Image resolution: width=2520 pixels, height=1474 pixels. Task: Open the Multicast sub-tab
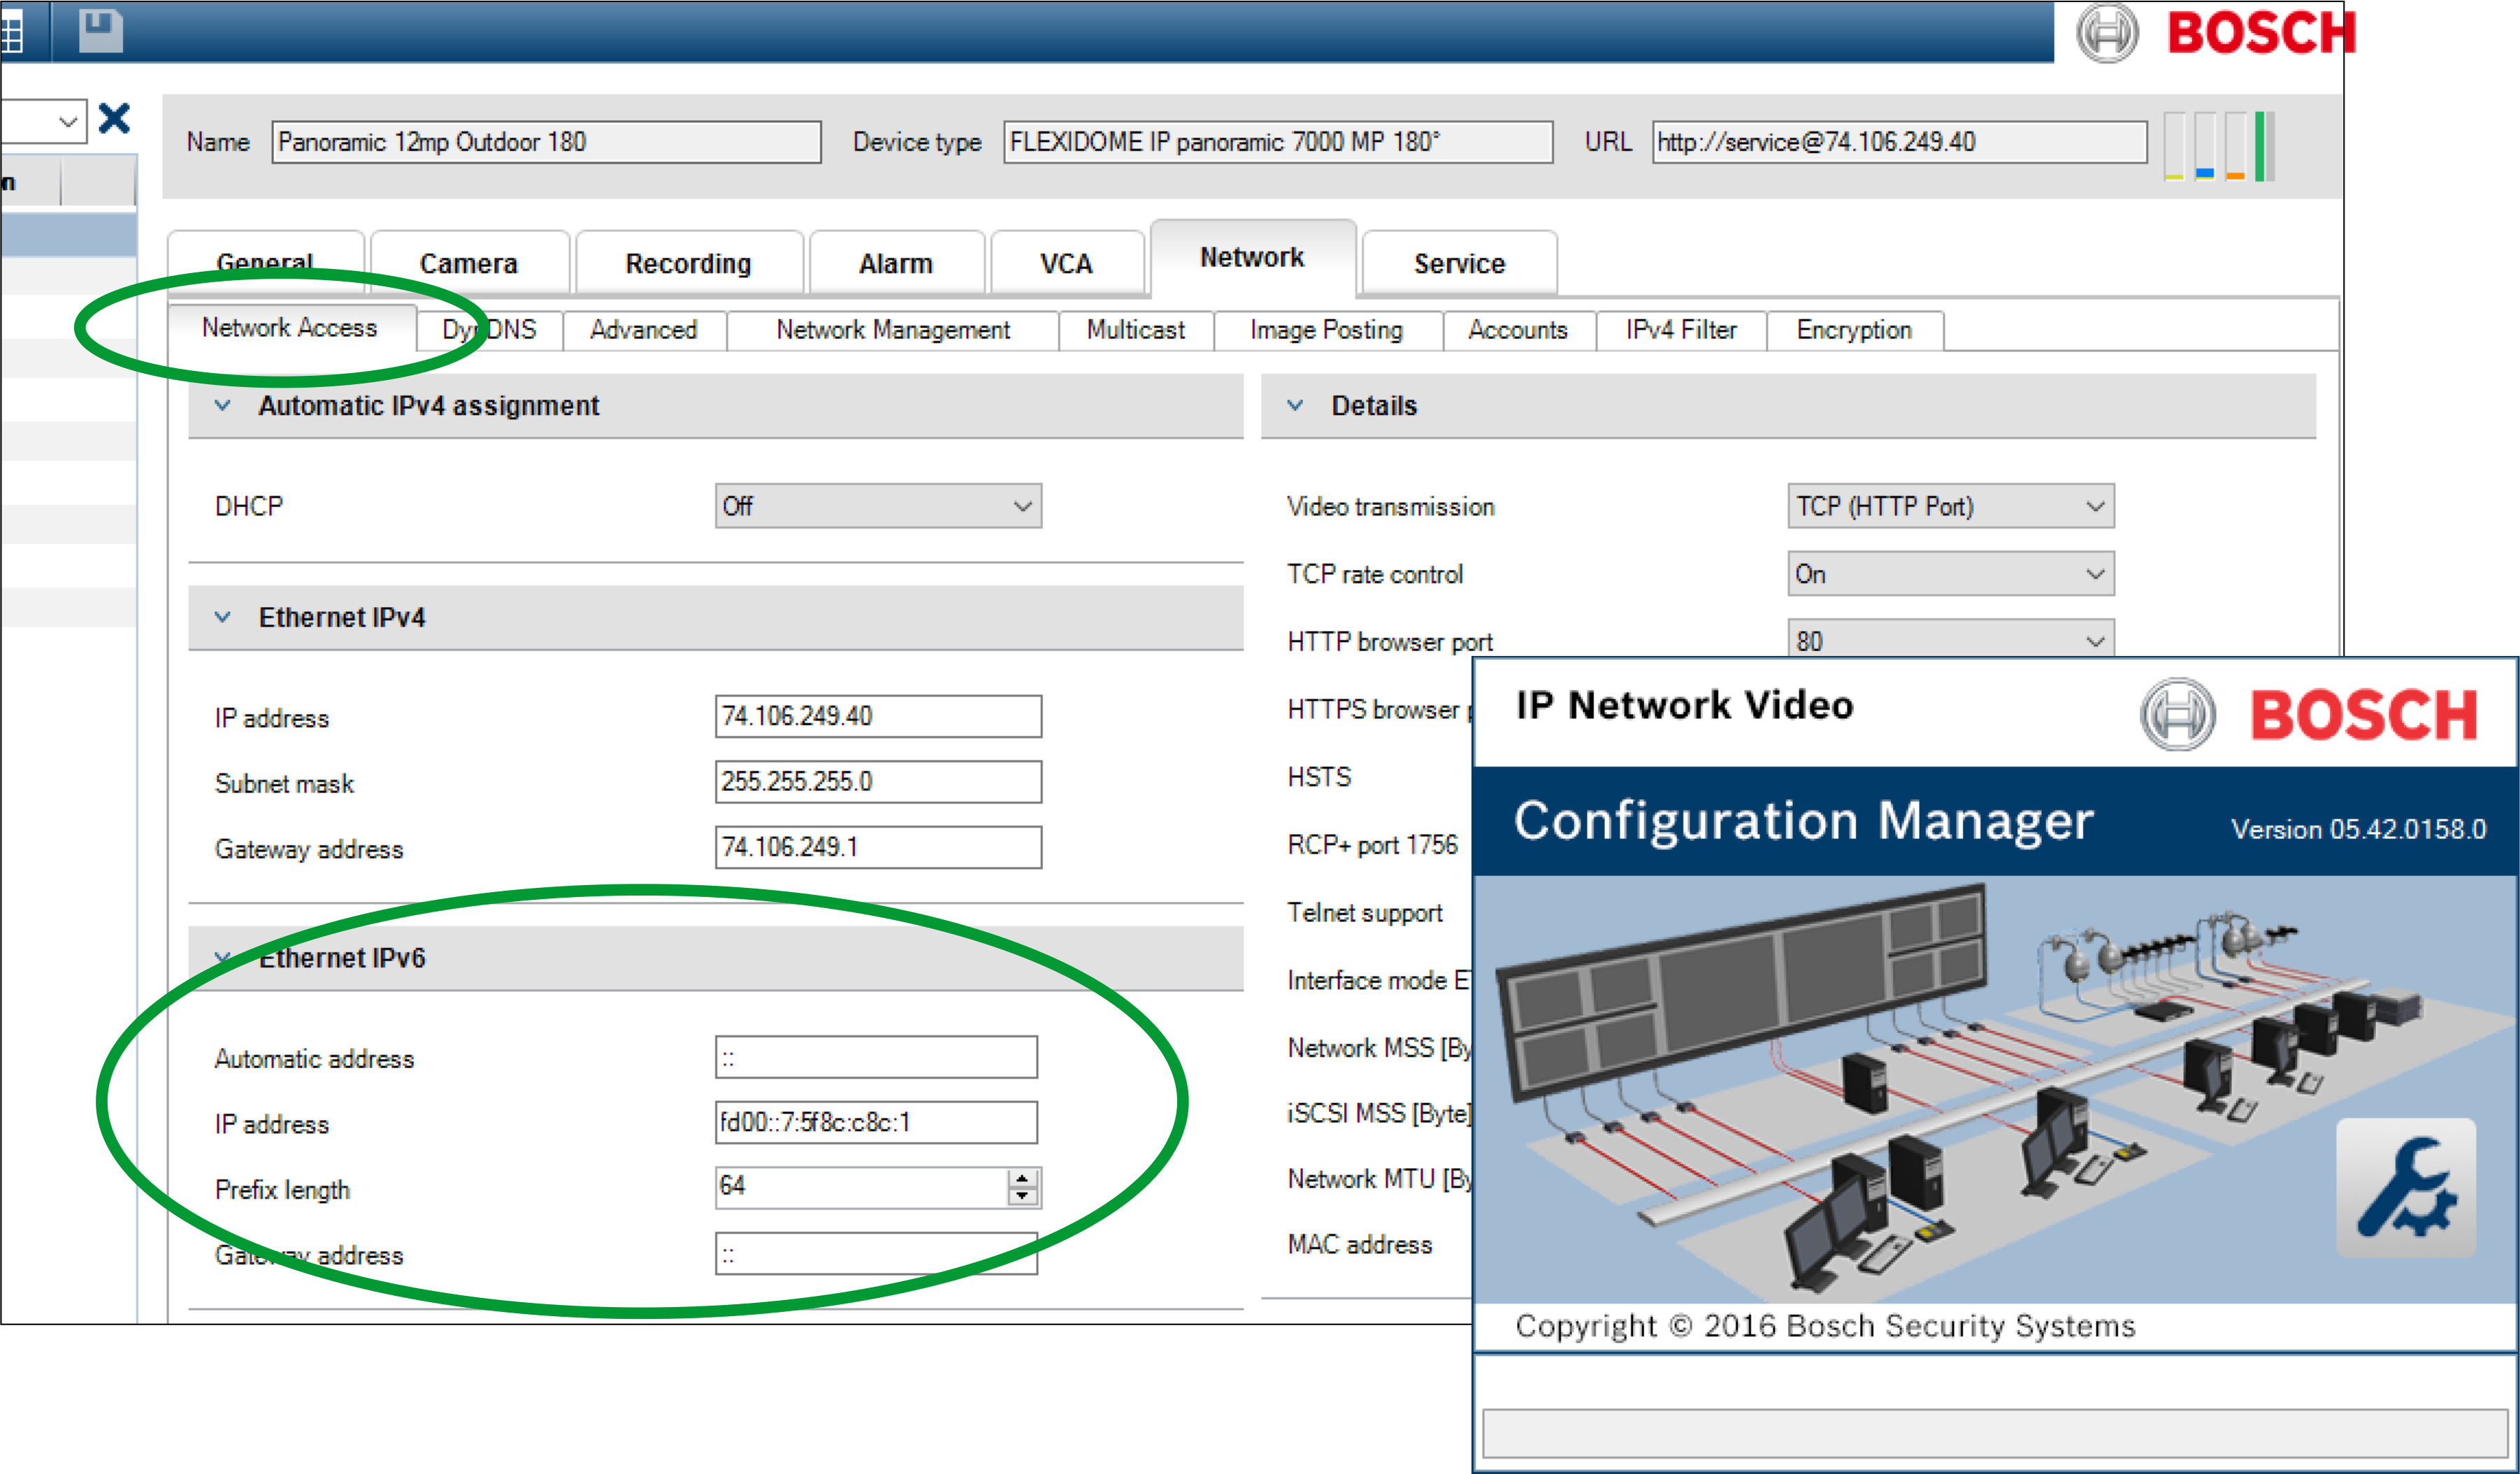(1136, 330)
